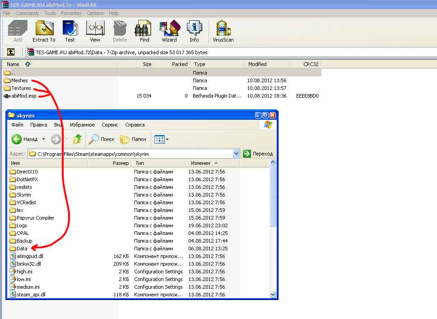Image resolution: width=437 pixels, height=319 pixels.
Task: Open the Сервис menu
Action: 110,125
